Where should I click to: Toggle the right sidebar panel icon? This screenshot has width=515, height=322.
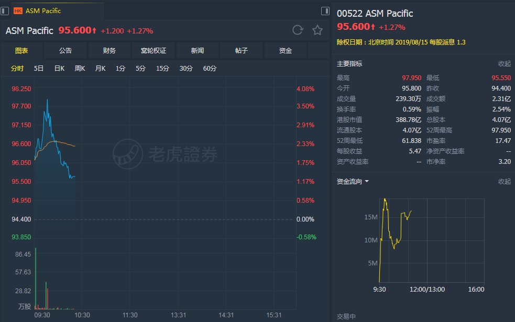325,10
